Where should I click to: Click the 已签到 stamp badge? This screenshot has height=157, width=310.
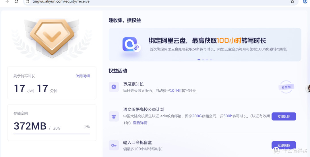click(286, 87)
